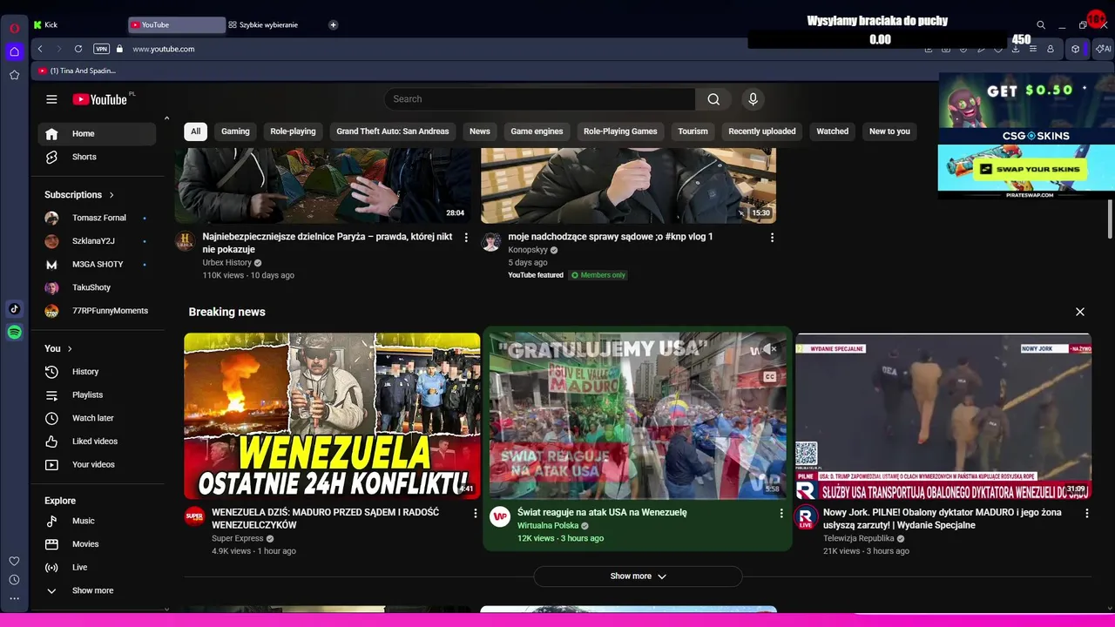Open Easy setup sliders icon in toolbar
The width and height of the screenshot is (1115, 627).
pos(1033,49)
